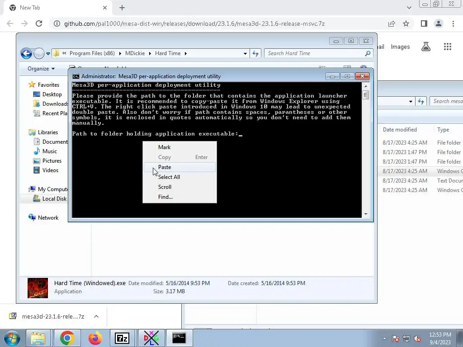
Task: Pick Select All in the context menu
Action: 180,177
